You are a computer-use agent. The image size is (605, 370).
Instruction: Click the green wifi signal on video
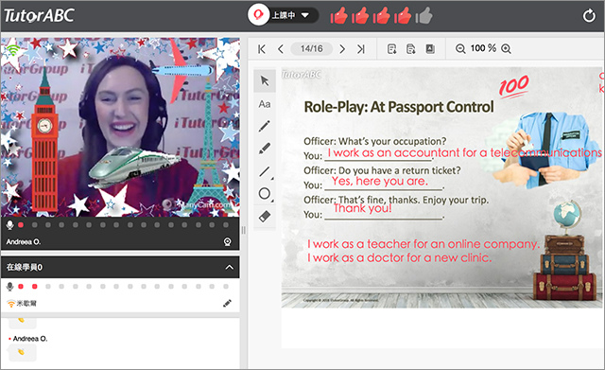(x=13, y=49)
